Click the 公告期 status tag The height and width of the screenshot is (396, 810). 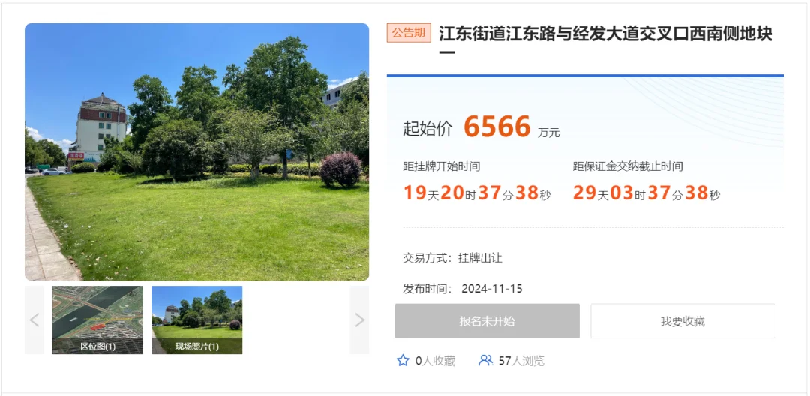(409, 33)
